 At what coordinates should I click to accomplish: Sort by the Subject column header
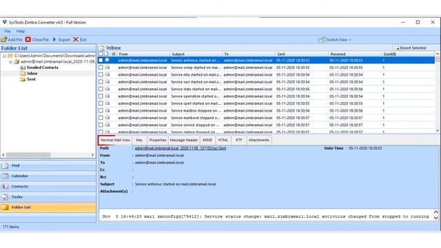point(196,54)
